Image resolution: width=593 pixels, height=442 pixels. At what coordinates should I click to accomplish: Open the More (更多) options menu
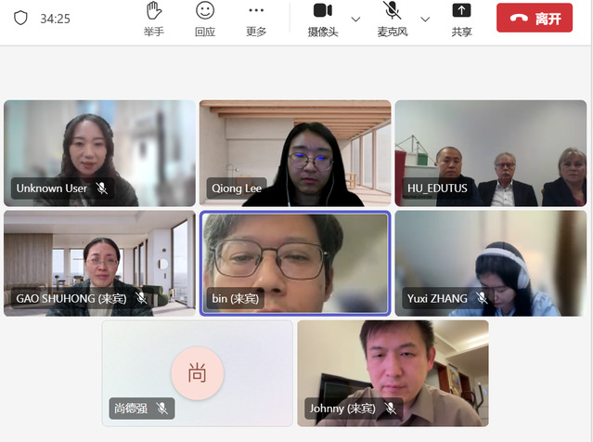point(256,12)
